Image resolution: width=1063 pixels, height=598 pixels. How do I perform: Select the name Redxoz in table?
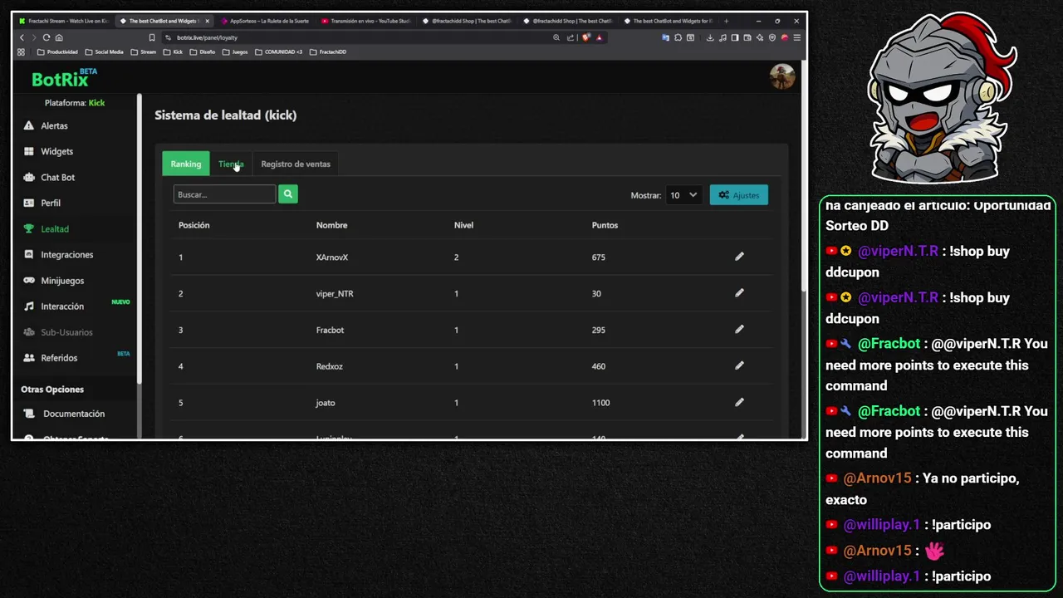coord(330,366)
